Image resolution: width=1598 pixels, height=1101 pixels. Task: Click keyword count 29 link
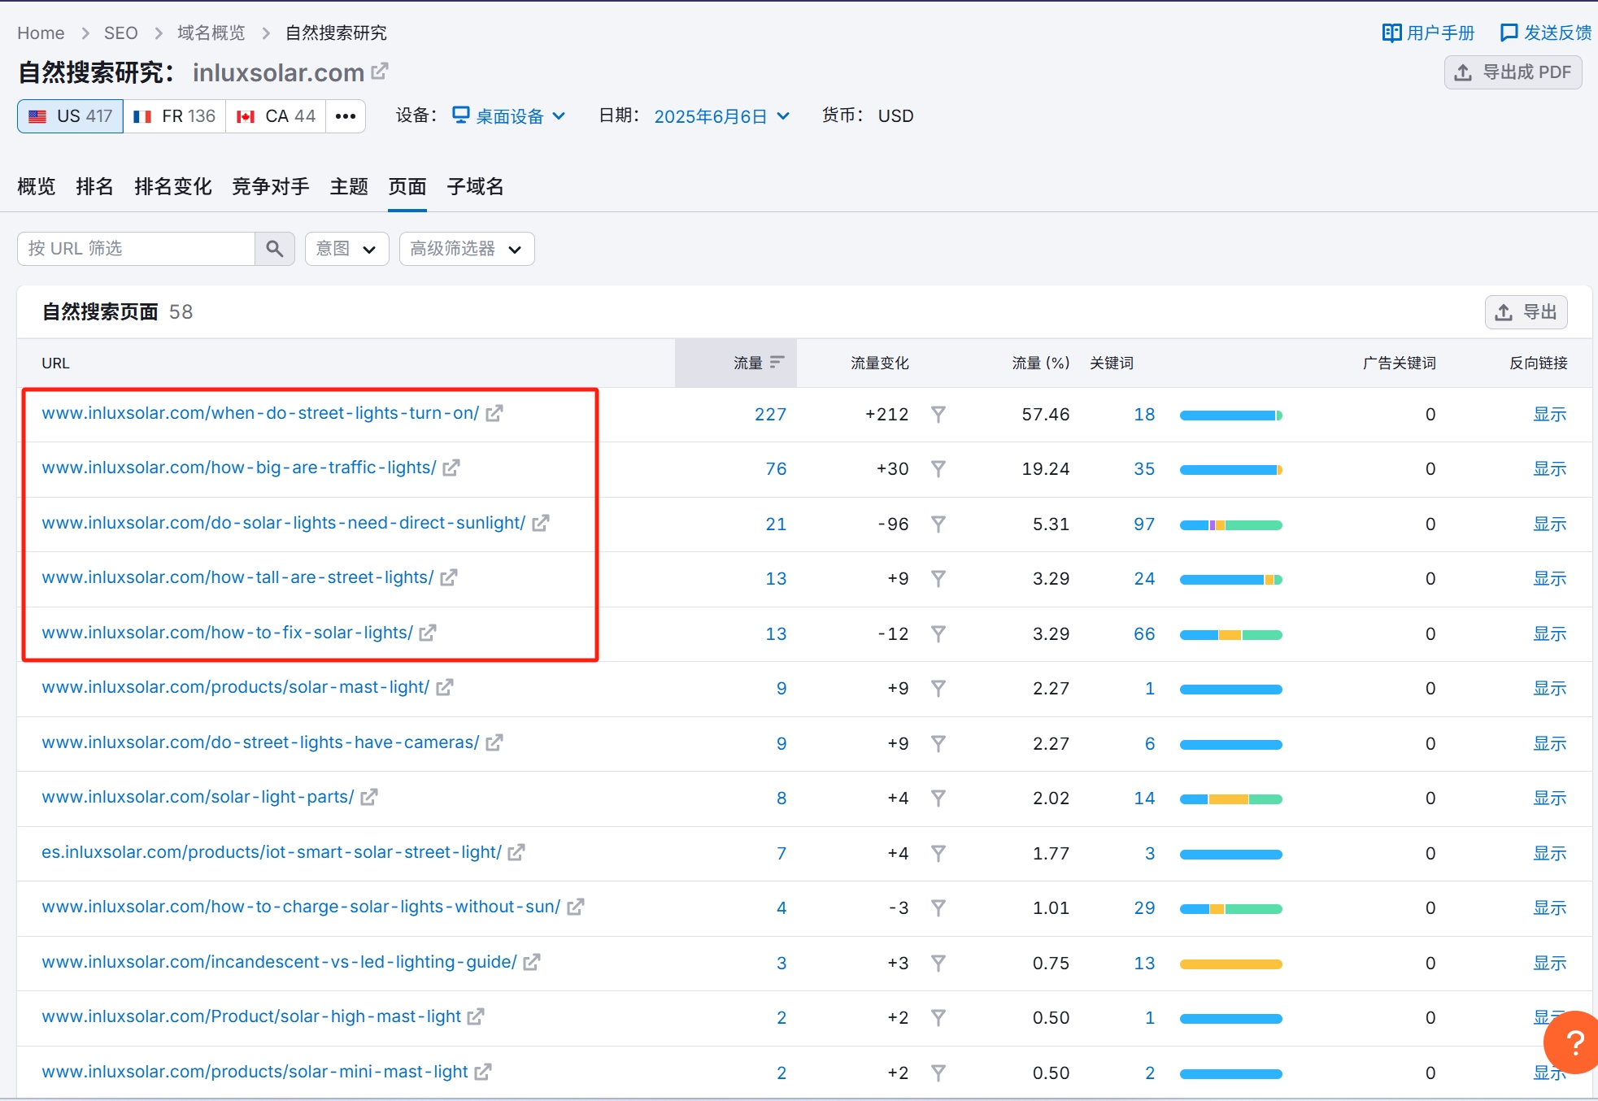[1144, 908]
